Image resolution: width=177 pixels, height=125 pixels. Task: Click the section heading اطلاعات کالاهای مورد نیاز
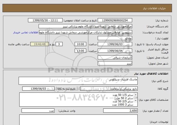[x=151, y=74]
